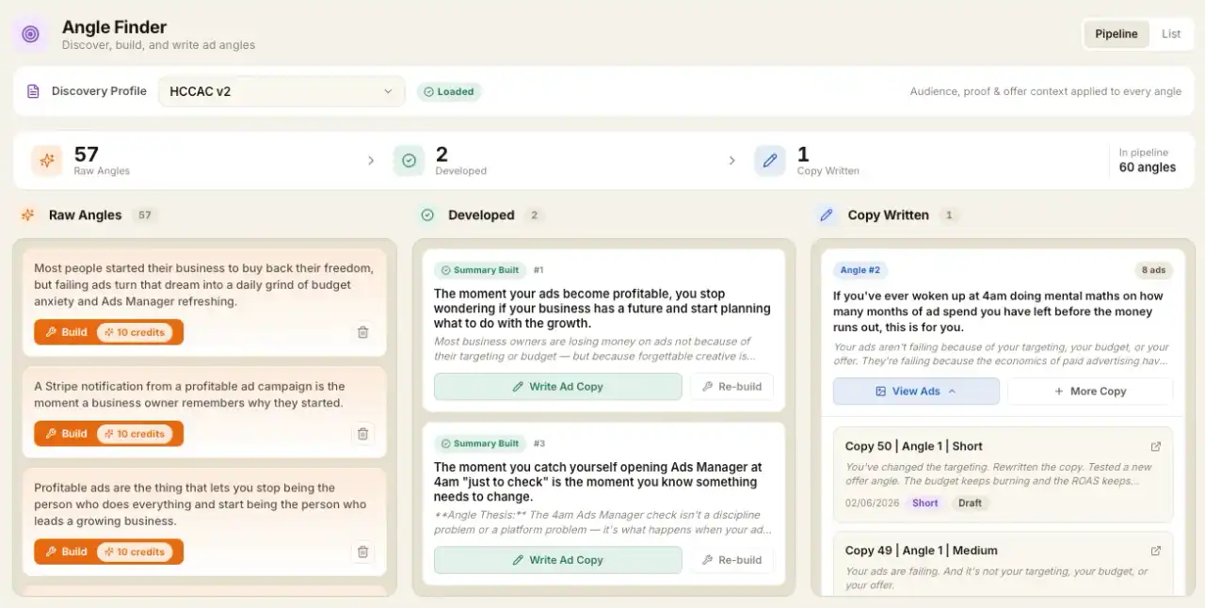Collapse the View Ads list
The image size is (1205, 608).
tap(916, 392)
